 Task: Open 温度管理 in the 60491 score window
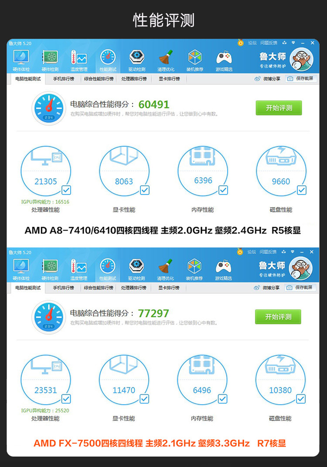tap(79, 61)
